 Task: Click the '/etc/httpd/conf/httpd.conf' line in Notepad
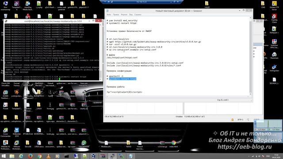tap(122, 57)
